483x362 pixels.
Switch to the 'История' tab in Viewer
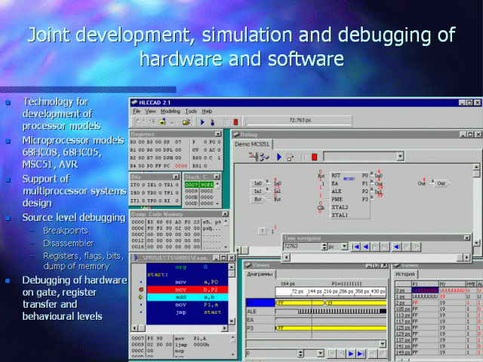404,273
